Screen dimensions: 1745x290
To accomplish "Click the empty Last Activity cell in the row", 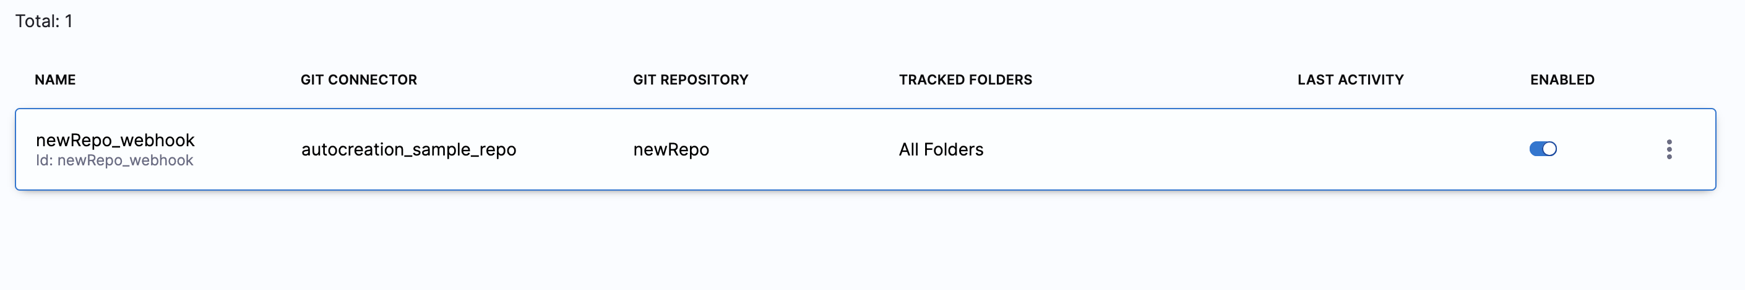I will [x=1350, y=149].
